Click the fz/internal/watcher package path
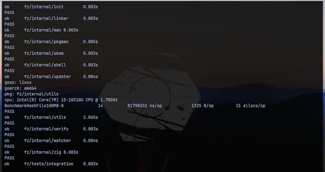 48,140
